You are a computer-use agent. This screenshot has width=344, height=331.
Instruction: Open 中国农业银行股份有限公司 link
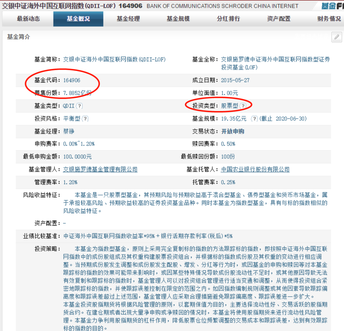(x=255, y=169)
